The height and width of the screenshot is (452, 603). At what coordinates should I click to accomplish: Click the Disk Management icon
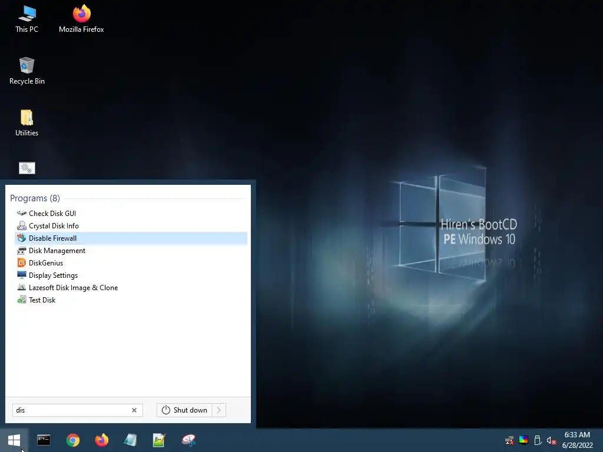coord(22,251)
